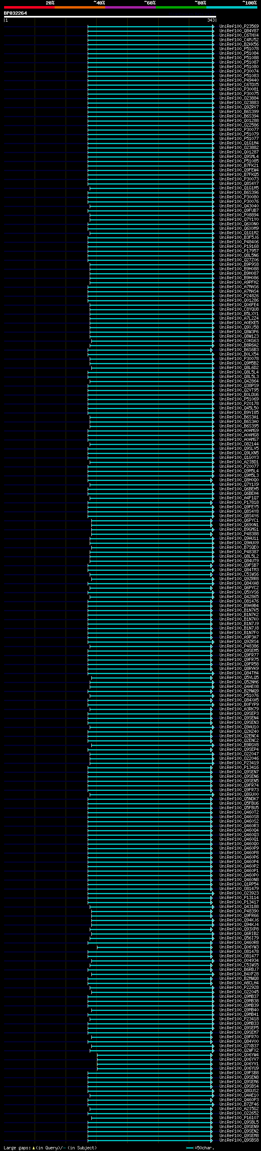Select hit label UniRef100_P08894
261x1151 pixels.
[x=239, y=215]
